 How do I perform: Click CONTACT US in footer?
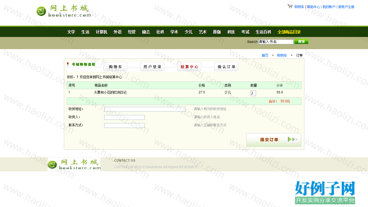click(125, 161)
